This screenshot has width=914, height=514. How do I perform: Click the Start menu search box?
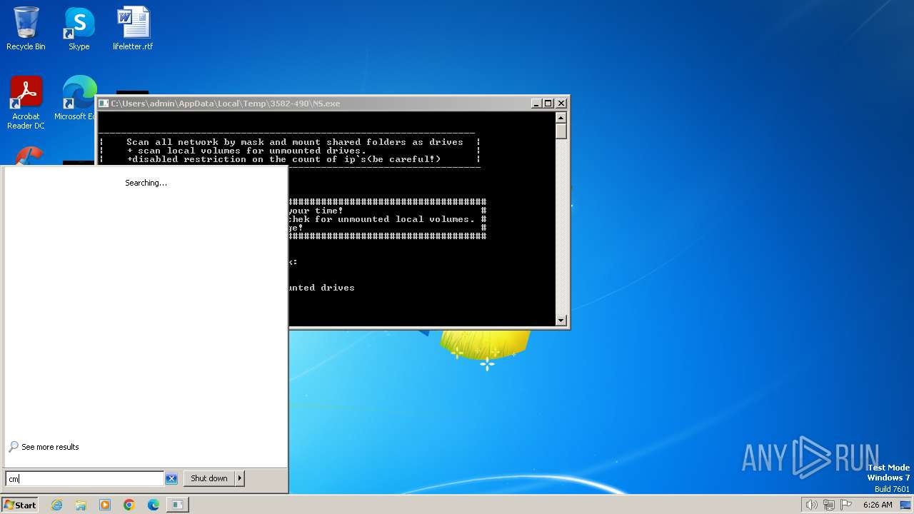point(84,478)
